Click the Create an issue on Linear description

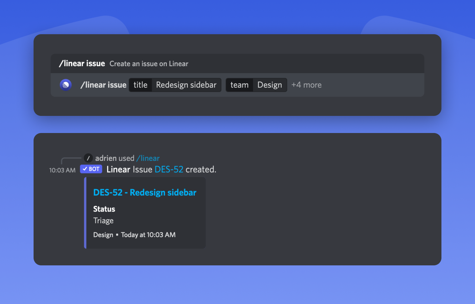pyautogui.click(x=149, y=64)
